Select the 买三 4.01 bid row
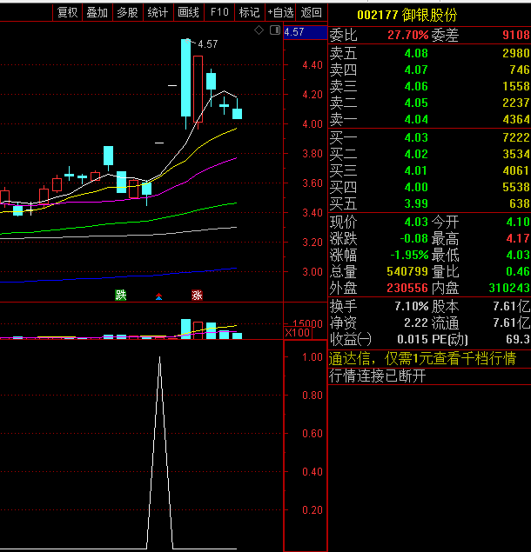 [x=429, y=170]
